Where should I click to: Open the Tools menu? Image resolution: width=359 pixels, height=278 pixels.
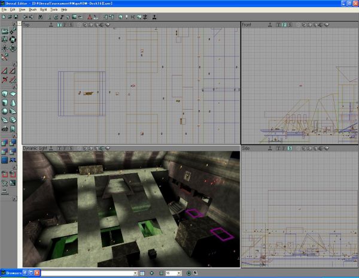coord(54,10)
